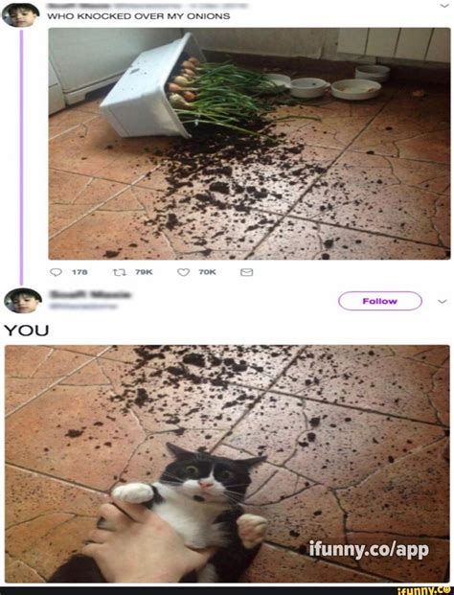Open the spilled onion planter photo
The image size is (454, 595).
click(x=249, y=144)
